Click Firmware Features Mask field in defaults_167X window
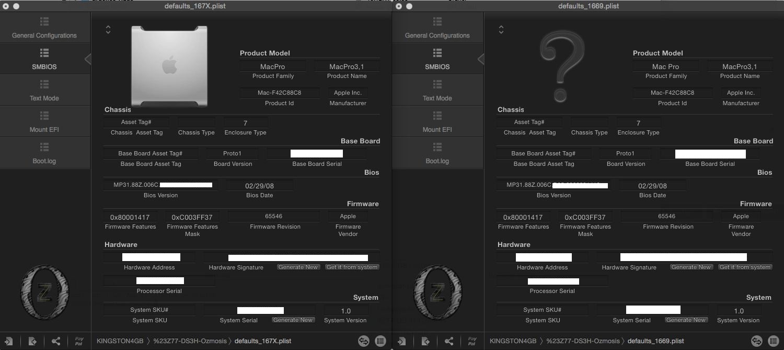This screenshot has height=350, width=784. pos(192,217)
